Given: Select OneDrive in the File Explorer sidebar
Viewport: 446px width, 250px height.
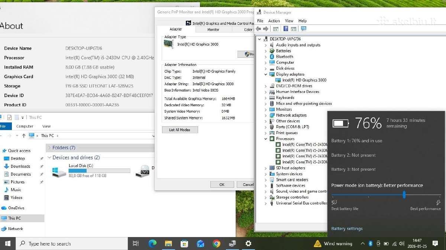Looking at the screenshot, I should point(16,208).
